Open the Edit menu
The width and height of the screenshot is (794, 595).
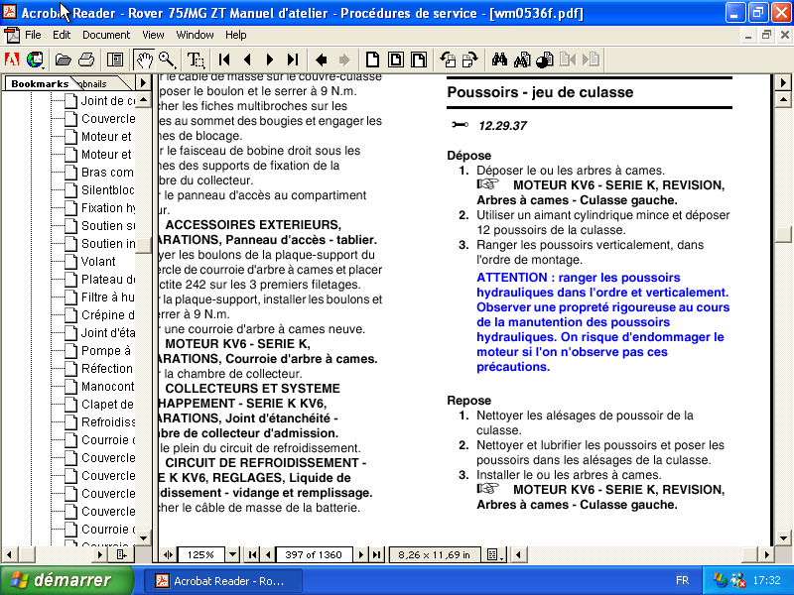pos(62,35)
